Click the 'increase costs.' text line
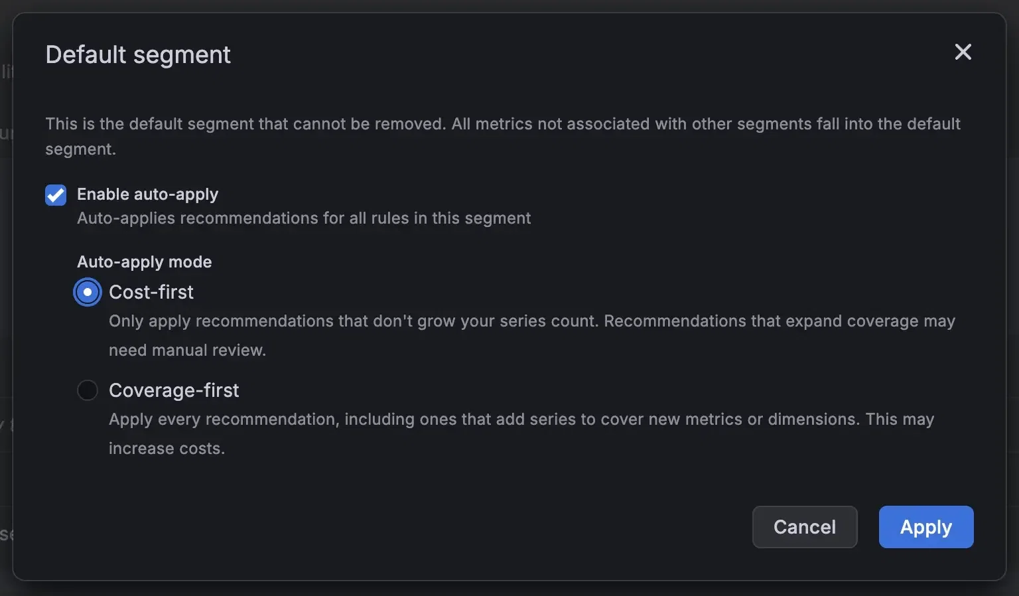The image size is (1019, 596). click(167, 448)
